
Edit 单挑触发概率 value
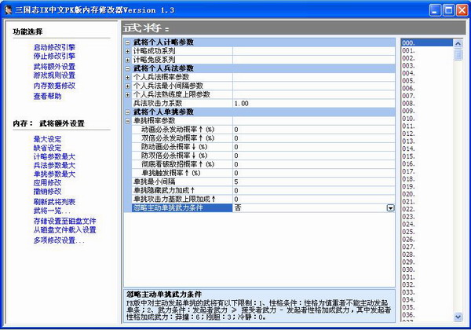coord(313,173)
